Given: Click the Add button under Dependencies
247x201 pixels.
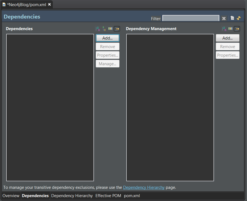Looking at the screenshot, I should click(x=107, y=38).
